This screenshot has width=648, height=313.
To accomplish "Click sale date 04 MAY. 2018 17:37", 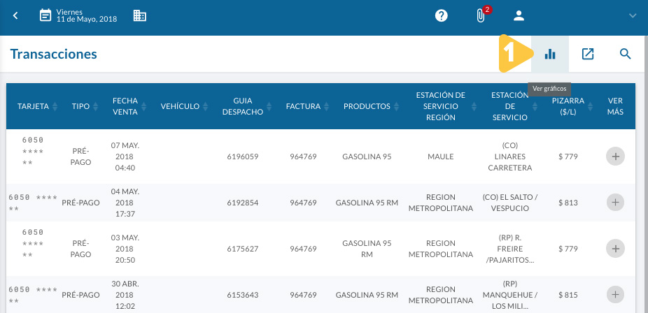I will pos(125,203).
